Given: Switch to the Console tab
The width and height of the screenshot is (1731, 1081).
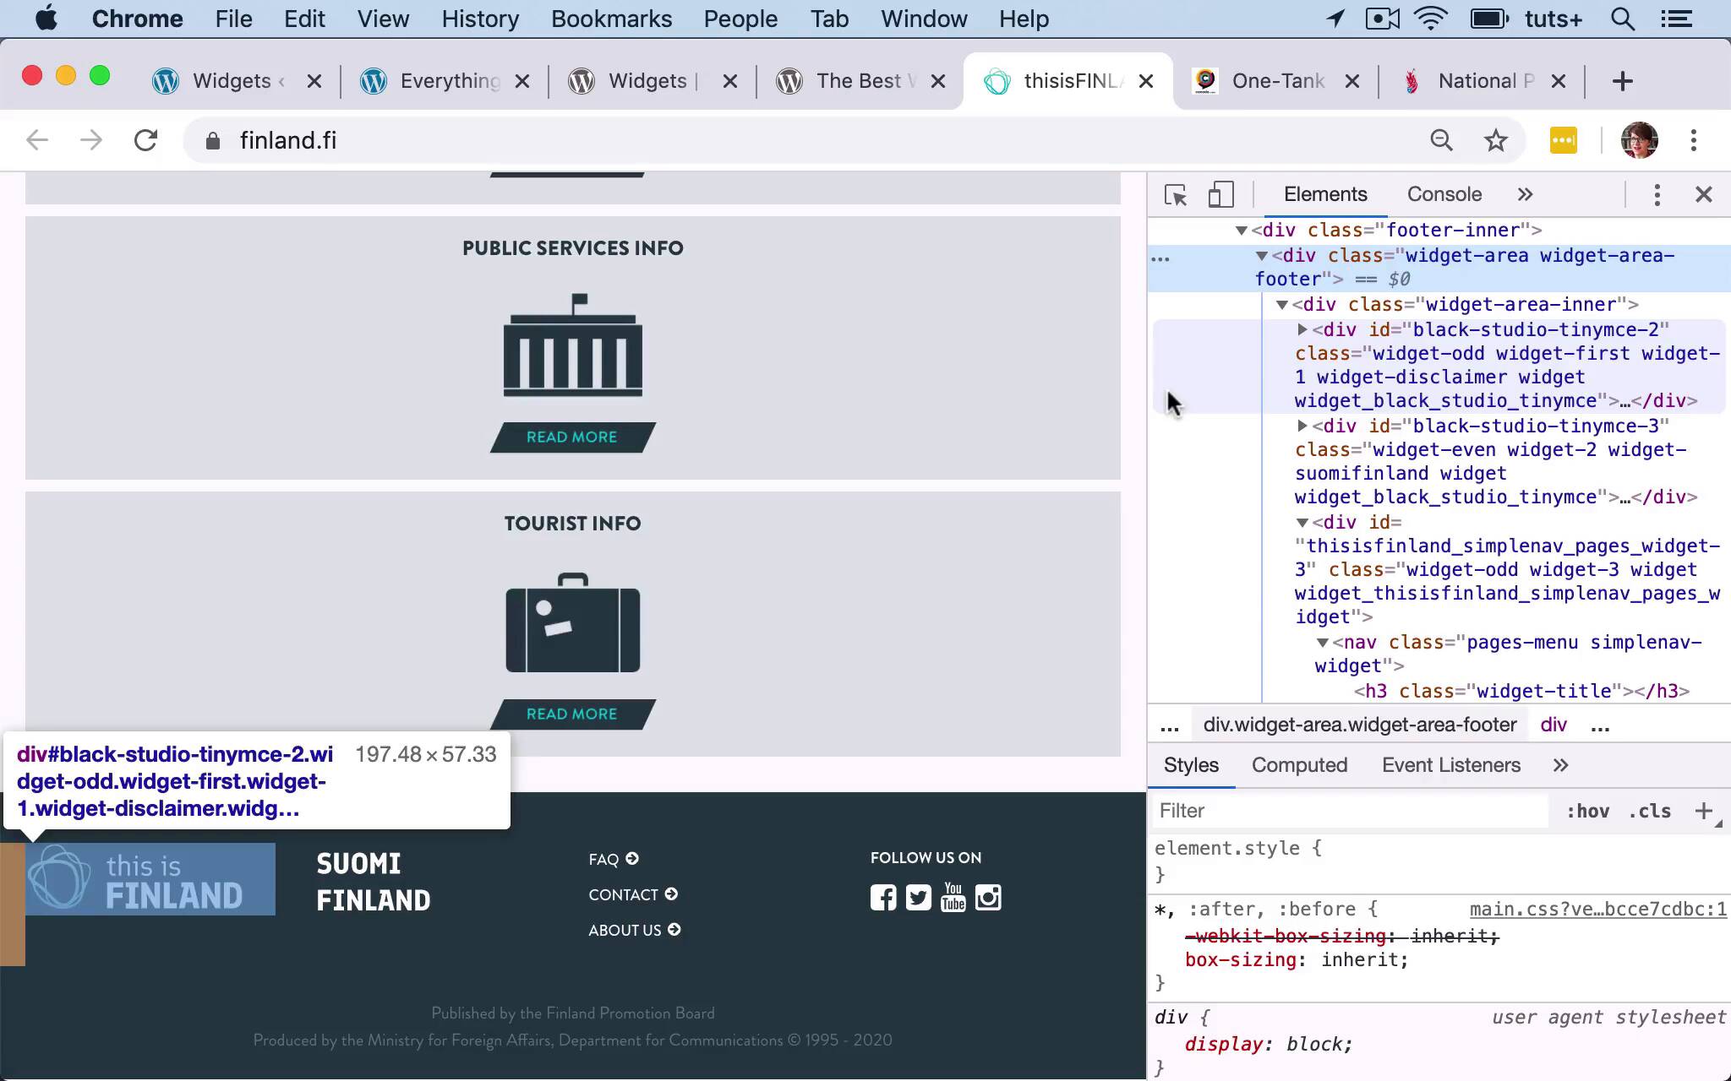Looking at the screenshot, I should point(1444,195).
